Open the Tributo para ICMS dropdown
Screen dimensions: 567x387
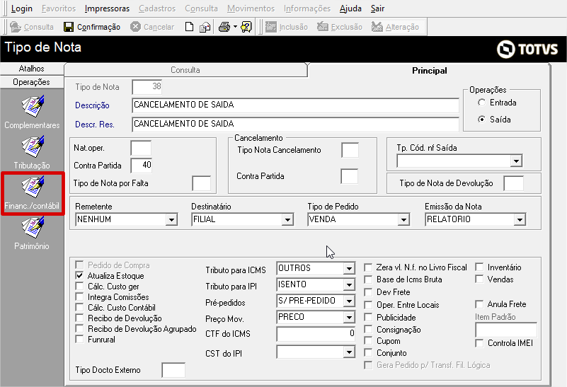[349, 268]
